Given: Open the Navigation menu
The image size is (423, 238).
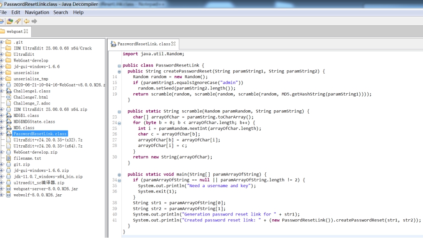Looking at the screenshot, I should (37, 12).
